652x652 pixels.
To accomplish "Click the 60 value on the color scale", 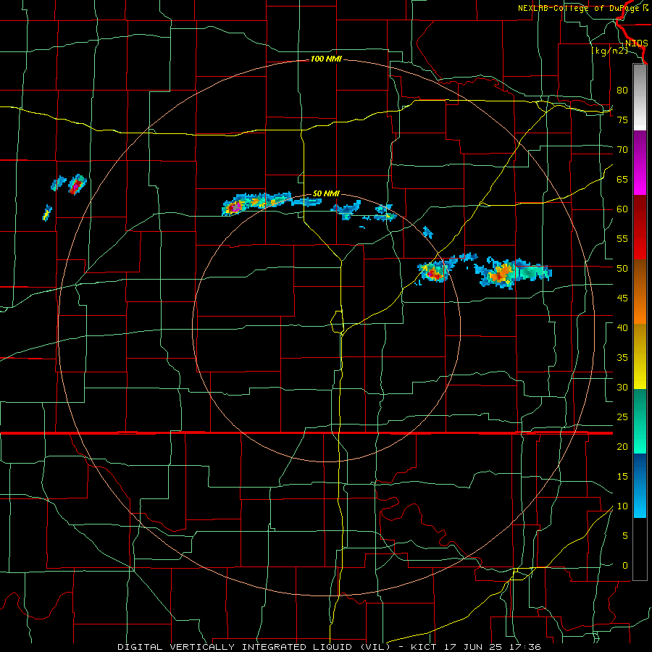I will pyautogui.click(x=622, y=209).
